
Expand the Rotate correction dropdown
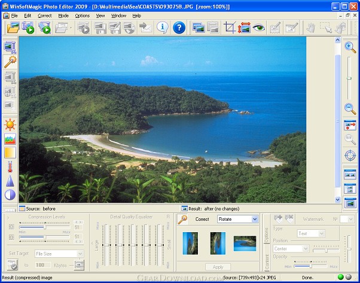tap(255, 219)
